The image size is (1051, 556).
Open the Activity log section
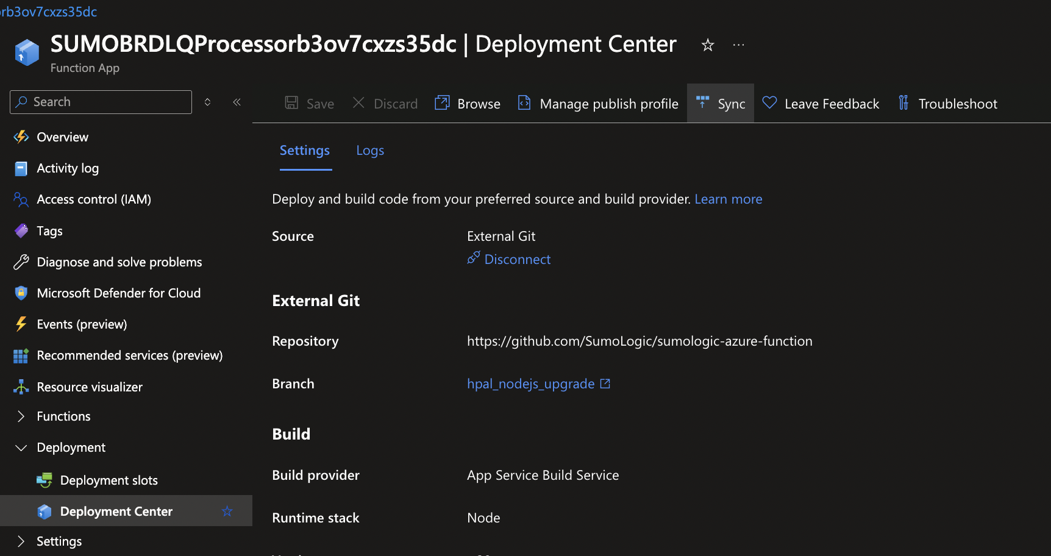(x=68, y=168)
